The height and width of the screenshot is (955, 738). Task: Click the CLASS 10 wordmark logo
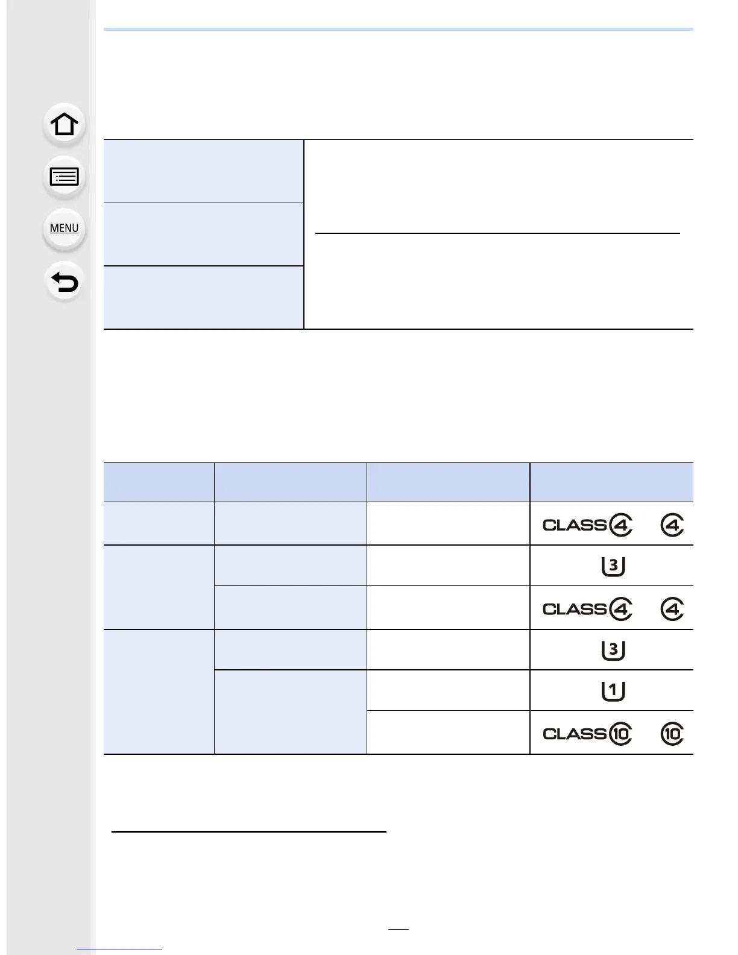(587, 734)
